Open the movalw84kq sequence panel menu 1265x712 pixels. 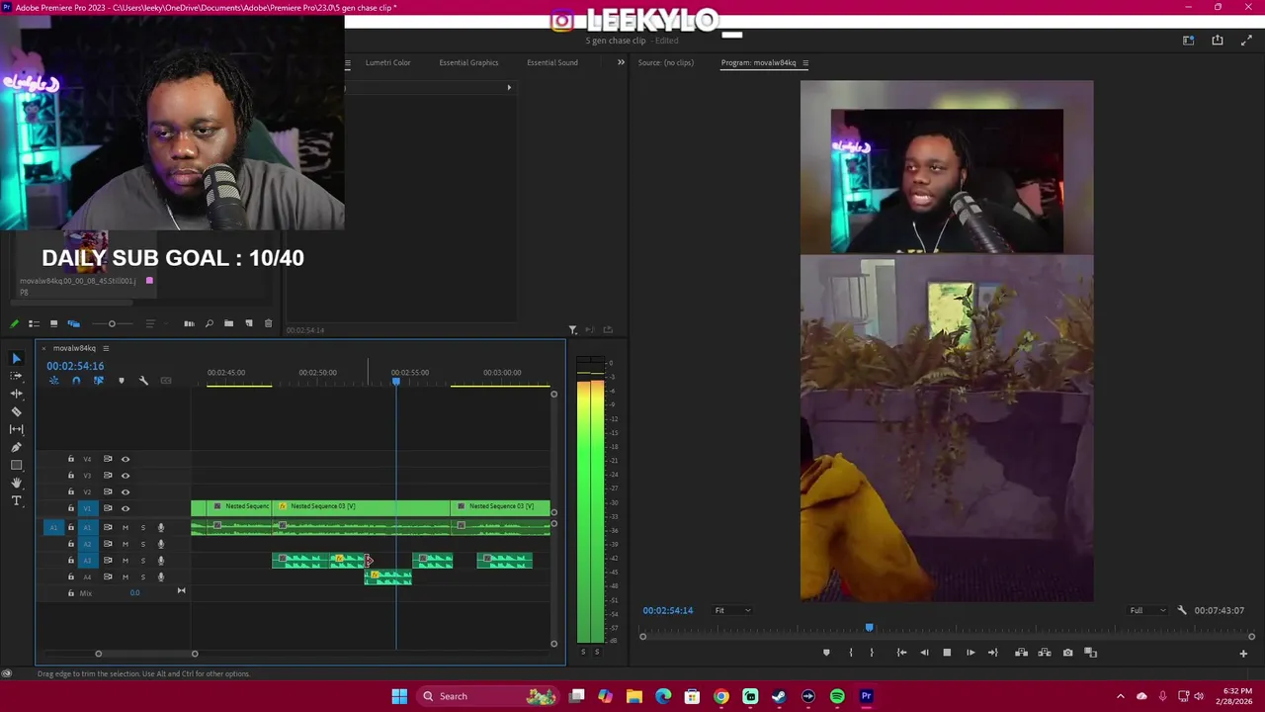pyautogui.click(x=106, y=348)
